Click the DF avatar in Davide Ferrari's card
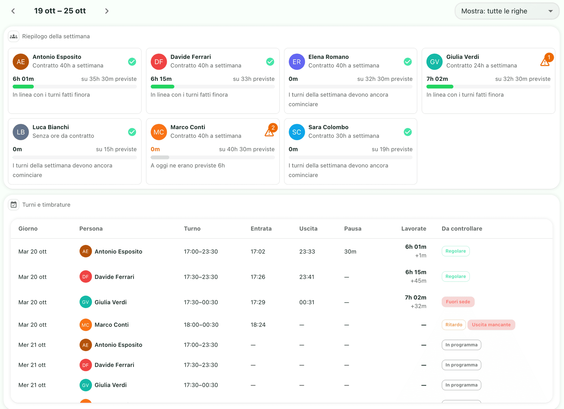 [159, 62]
